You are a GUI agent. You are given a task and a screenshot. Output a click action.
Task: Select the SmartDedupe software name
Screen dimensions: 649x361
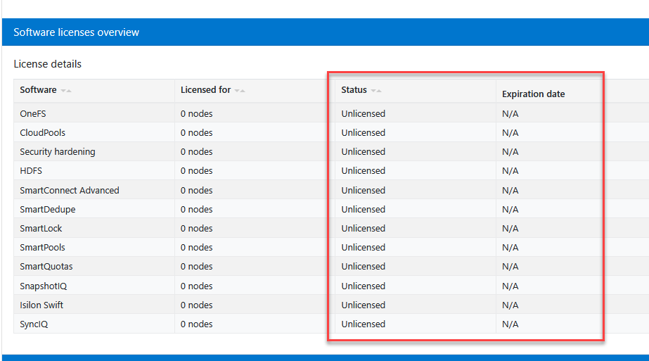[x=48, y=209]
